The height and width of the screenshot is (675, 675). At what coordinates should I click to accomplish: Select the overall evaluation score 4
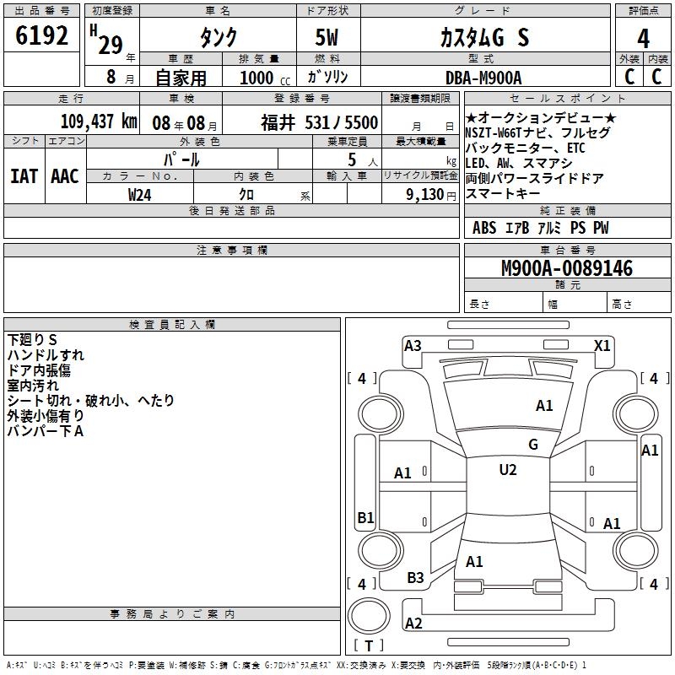644,38
